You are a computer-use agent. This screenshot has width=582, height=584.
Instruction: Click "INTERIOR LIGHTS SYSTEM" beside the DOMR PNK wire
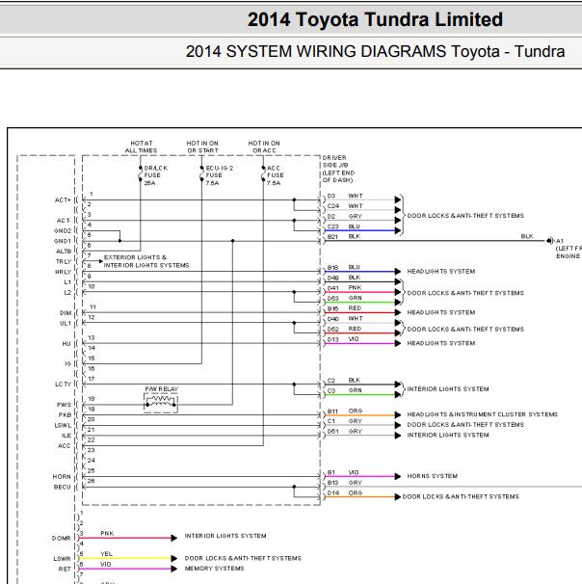click(225, 536)
